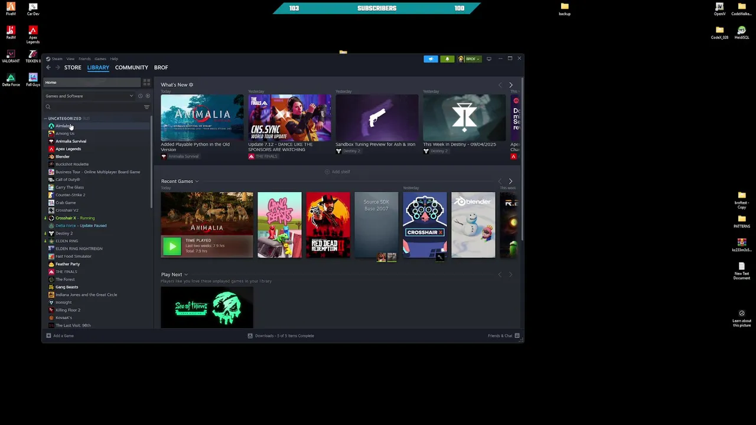Open the View menu

pos(70,59)
